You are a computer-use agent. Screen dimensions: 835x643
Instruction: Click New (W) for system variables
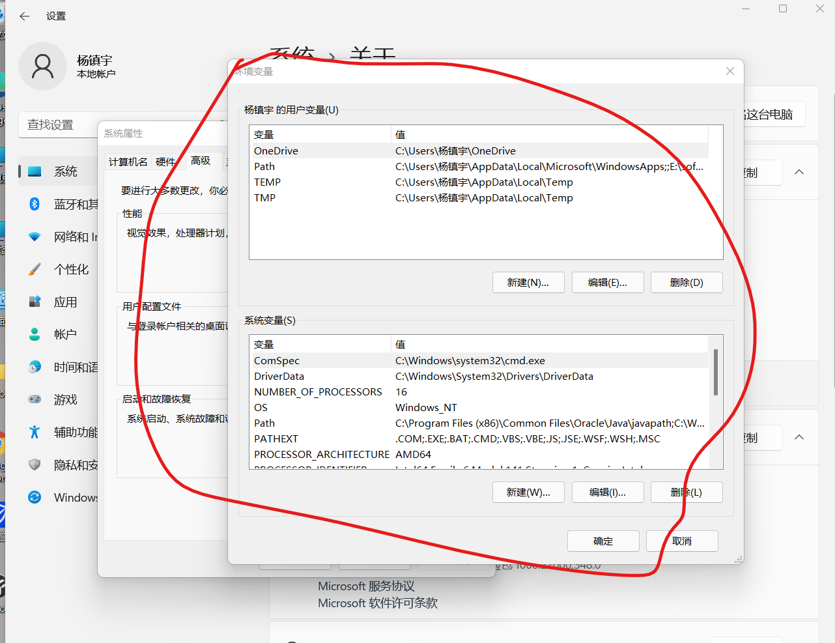(528, 493)
